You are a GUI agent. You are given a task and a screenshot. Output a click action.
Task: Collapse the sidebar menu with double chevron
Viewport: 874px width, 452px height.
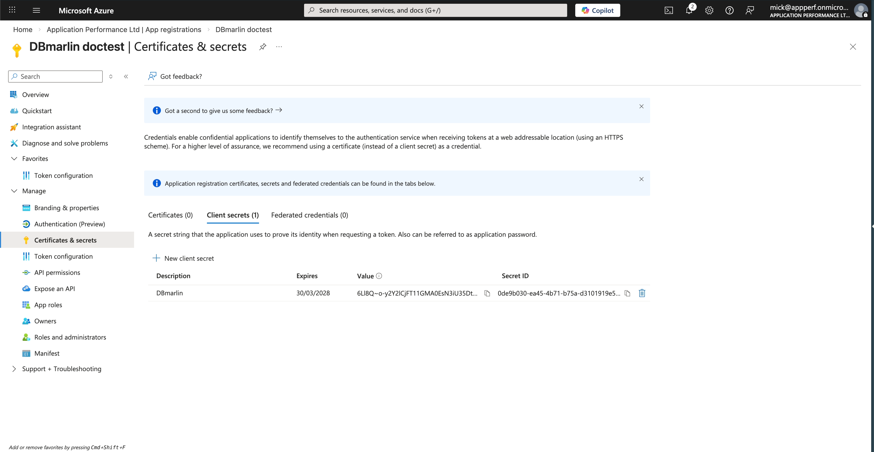126,77
